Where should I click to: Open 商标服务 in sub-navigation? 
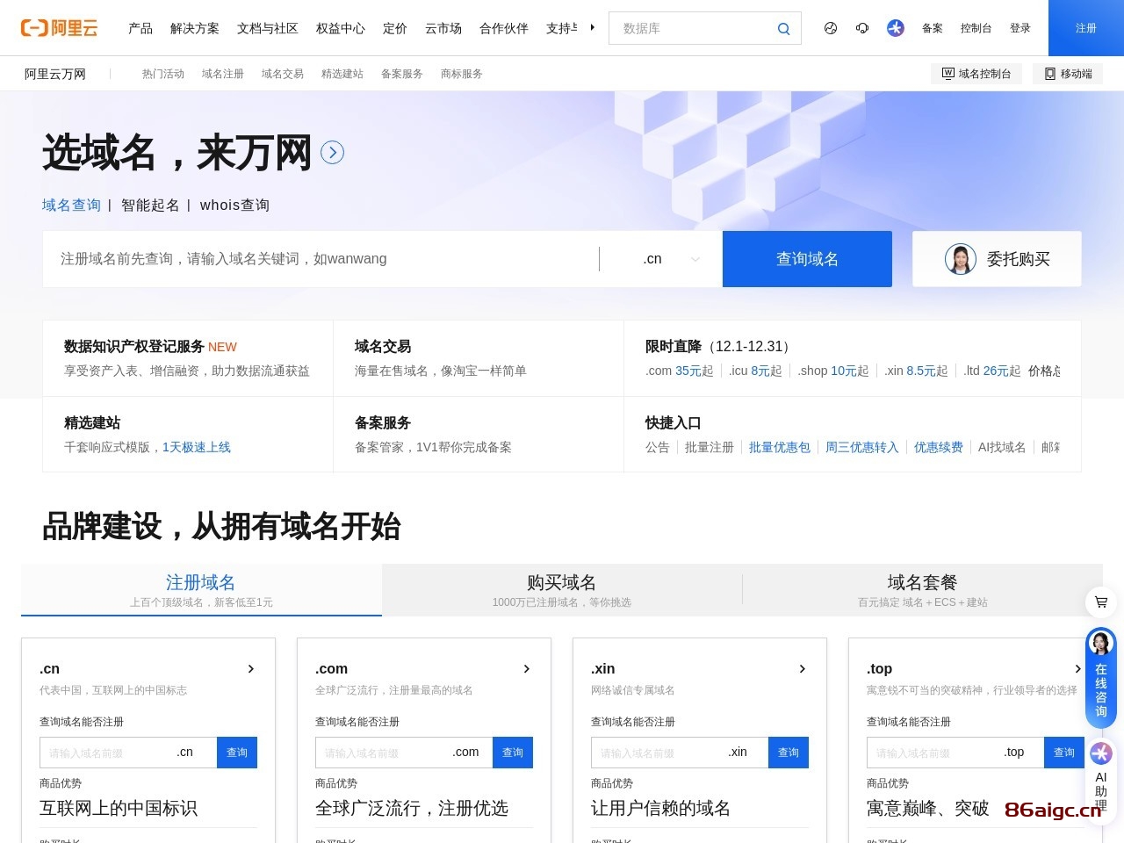[462, 74]
